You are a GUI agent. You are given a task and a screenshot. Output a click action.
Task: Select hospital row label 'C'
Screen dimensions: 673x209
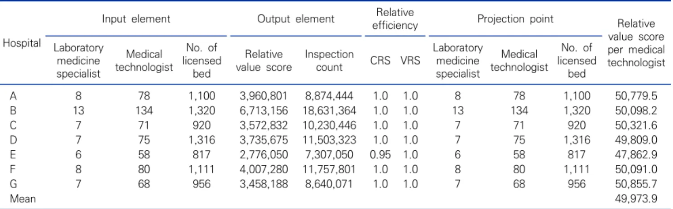[12, 124]
